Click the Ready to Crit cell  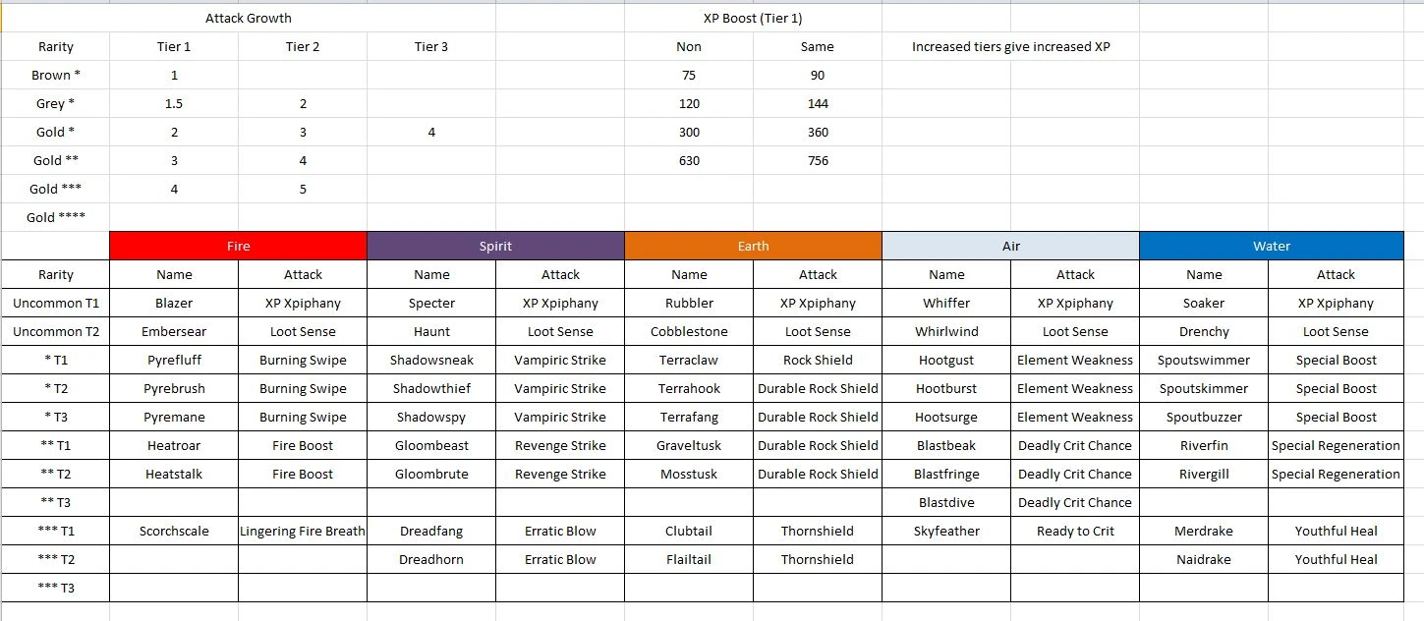tap(1075, 532)
